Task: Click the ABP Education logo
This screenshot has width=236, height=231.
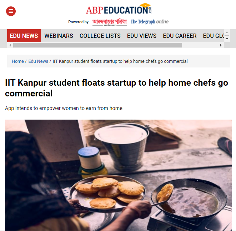Action: click(x=119, y=9)
